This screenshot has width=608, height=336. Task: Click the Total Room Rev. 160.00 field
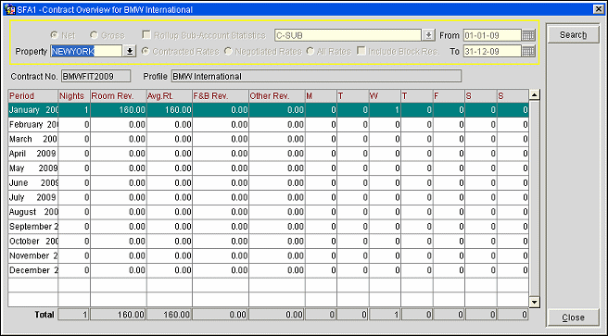coord(119,315)
